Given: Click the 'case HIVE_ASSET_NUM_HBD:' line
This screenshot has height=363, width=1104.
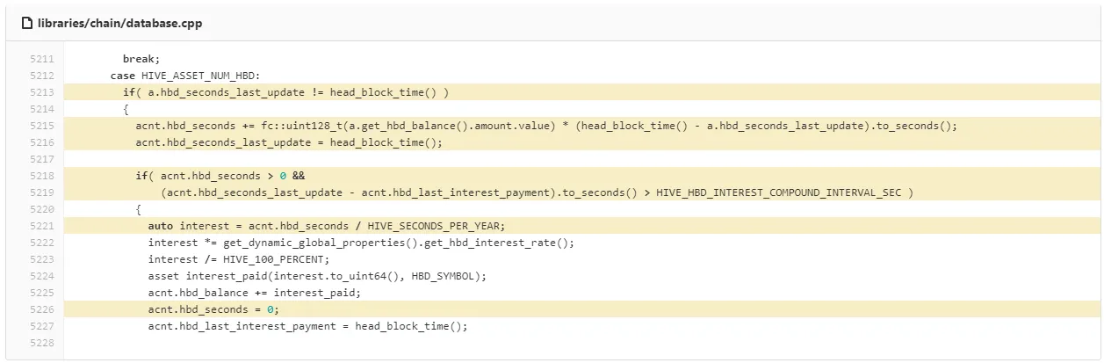Looking at the screenshot, I should [x=185, y=76].
